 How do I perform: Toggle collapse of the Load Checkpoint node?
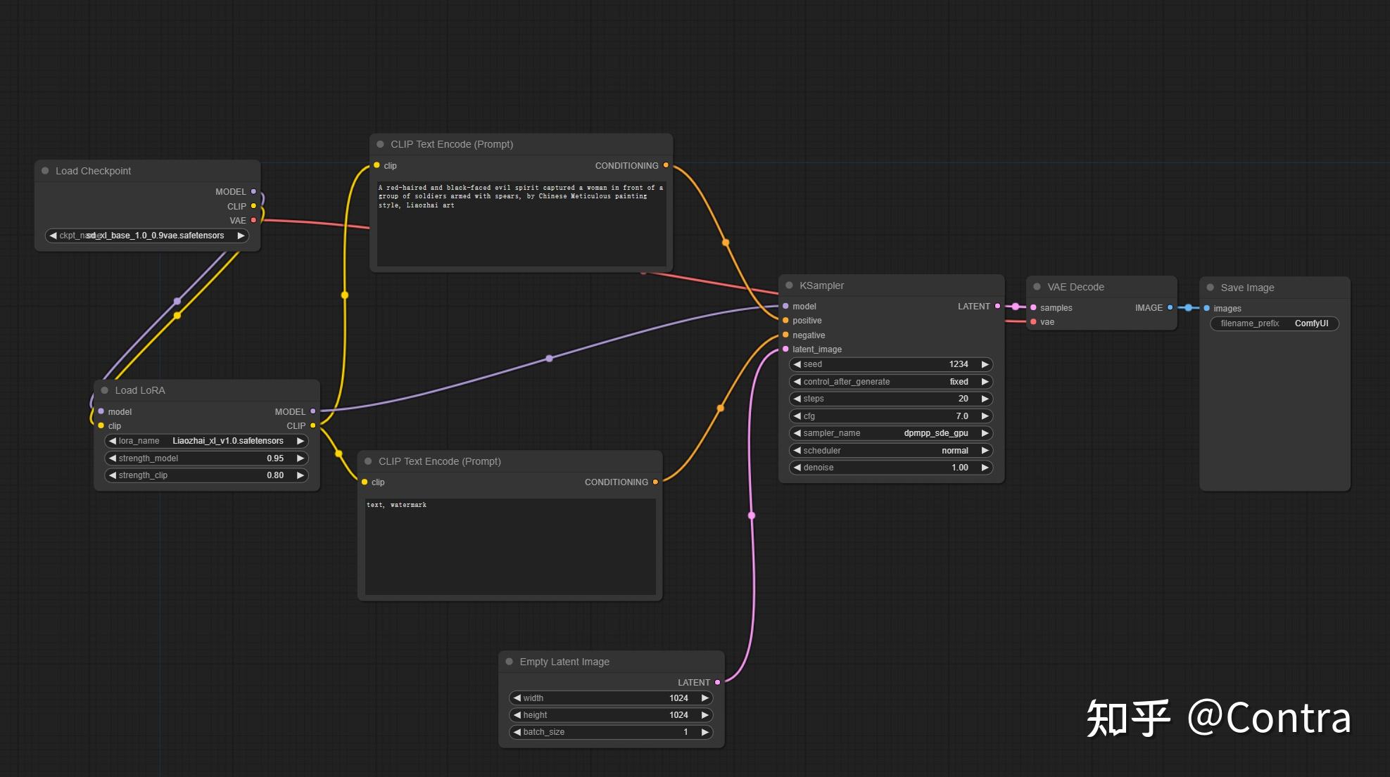pos(45,170)
